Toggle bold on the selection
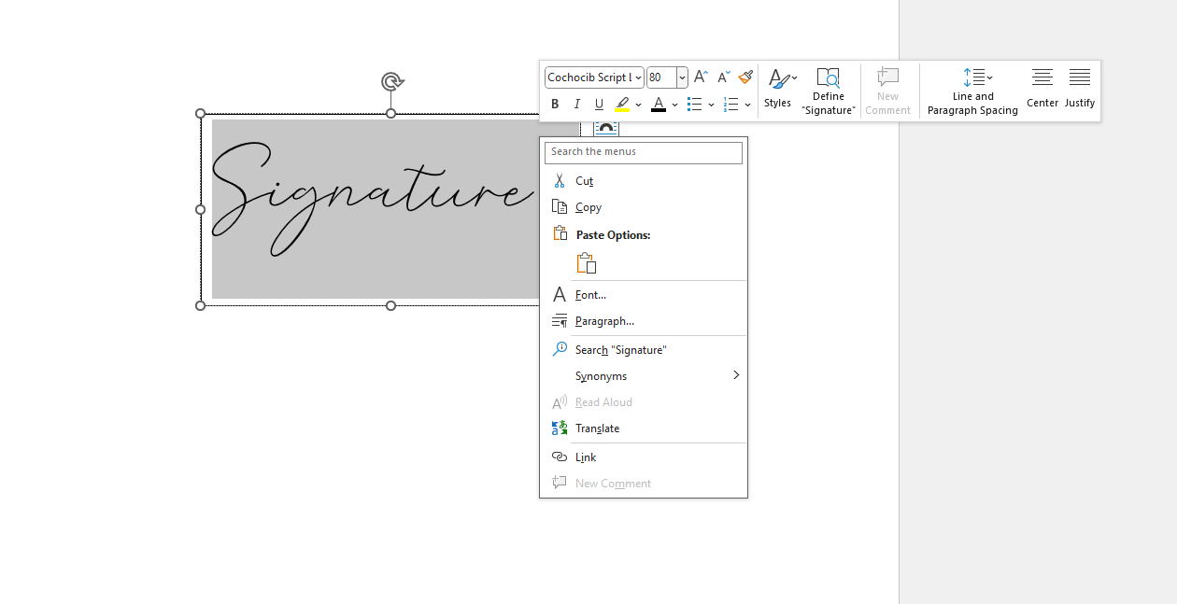Viewport: 1177px width, 604px height. coord(555,104)
